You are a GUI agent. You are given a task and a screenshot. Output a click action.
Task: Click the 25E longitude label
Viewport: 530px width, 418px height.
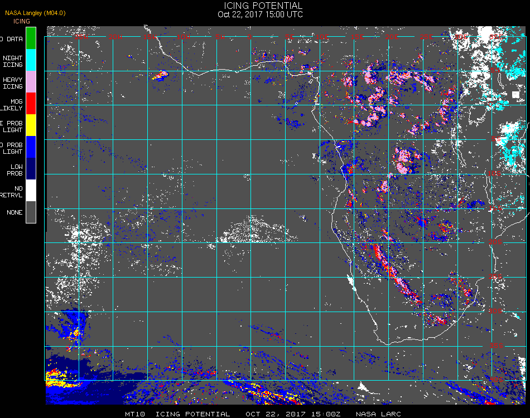(x=426, y=37)
